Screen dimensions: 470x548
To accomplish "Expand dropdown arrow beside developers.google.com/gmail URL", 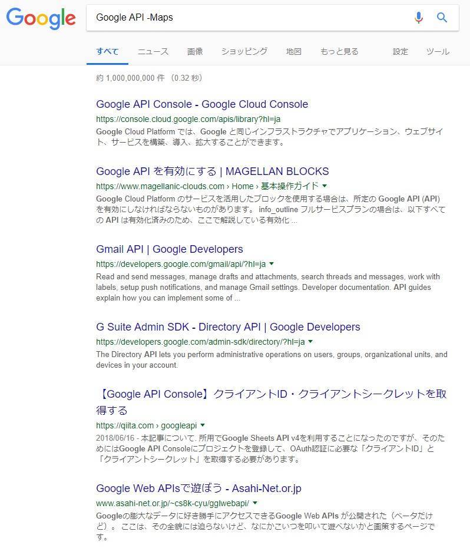I will point(272,263).
